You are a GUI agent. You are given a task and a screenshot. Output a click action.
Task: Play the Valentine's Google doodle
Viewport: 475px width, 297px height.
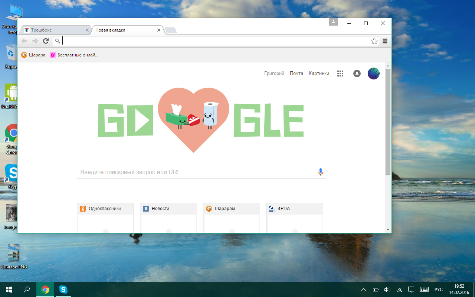201,120
